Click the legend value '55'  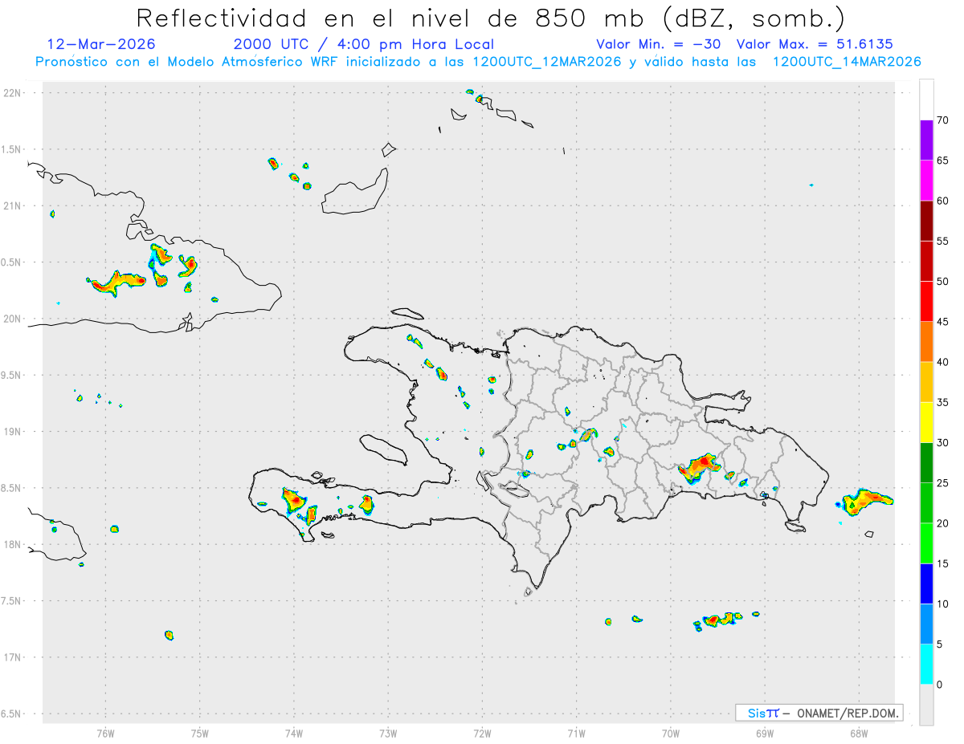tap(943, 241)
